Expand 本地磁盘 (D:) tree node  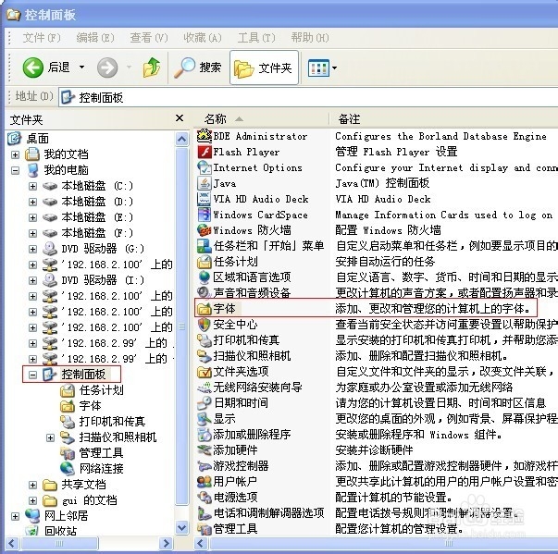(x=32, y=202)
